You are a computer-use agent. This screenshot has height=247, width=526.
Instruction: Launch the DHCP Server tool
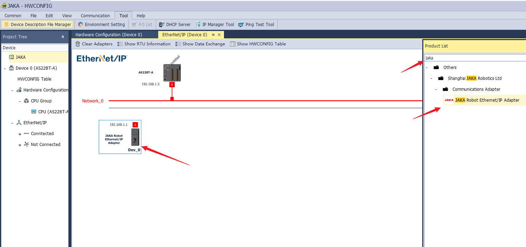[175, 25]
